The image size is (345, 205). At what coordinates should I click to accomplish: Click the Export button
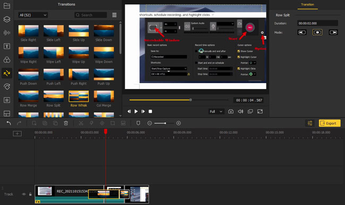(x=330, y=123)
